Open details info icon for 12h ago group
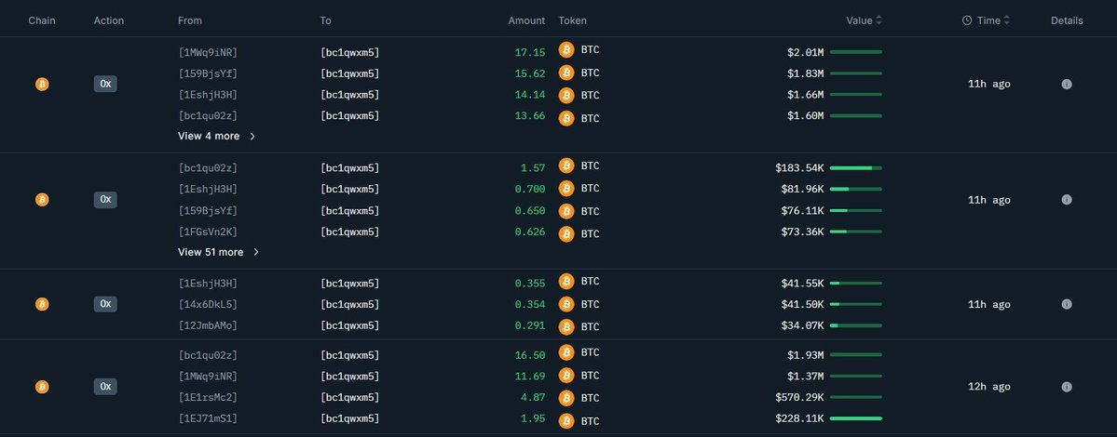The image size is (1117, 437). click(x=1067, y=387)
